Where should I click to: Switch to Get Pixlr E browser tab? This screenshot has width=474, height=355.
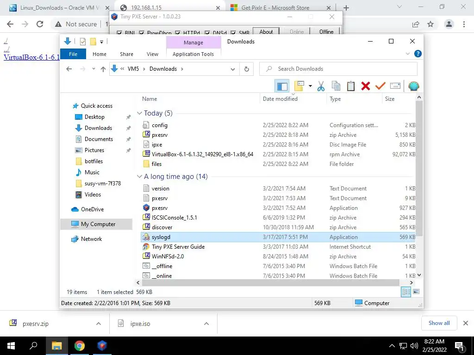click(275, 8)
